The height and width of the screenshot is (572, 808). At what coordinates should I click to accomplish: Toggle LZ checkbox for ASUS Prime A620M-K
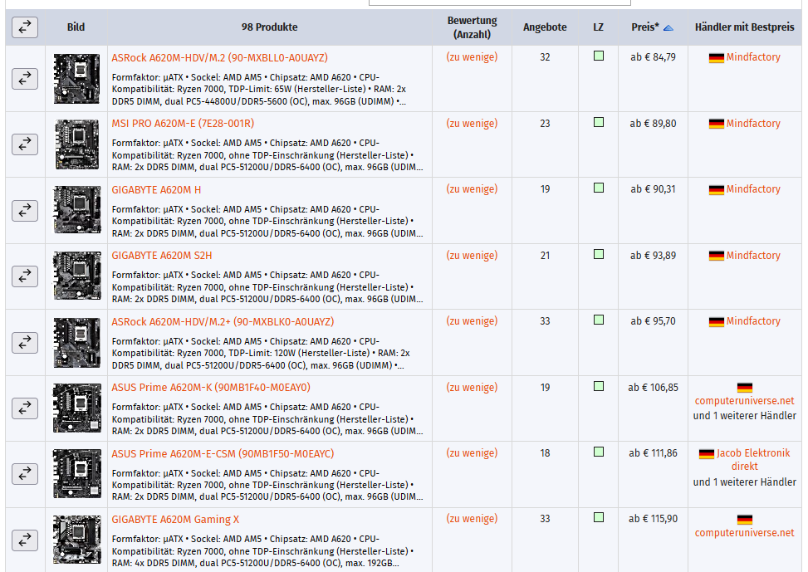(598, 386)
